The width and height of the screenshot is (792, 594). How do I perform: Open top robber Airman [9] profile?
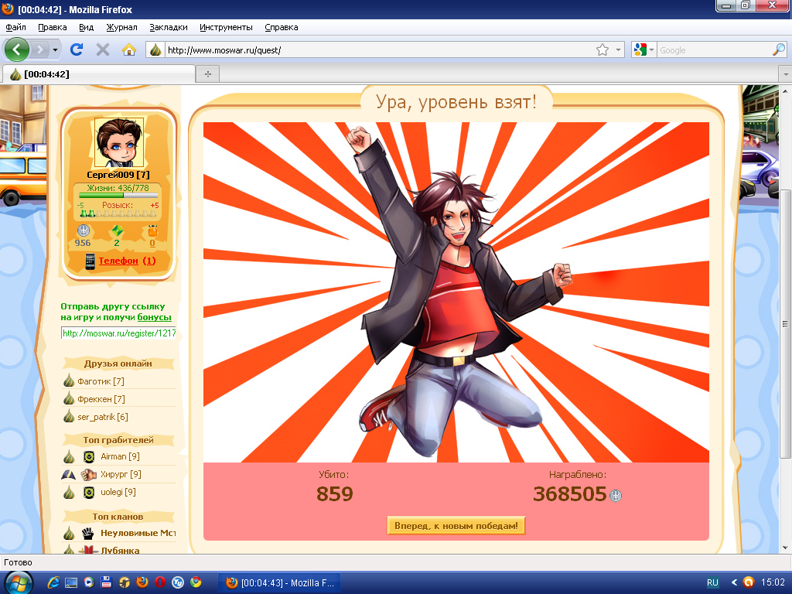click(120, 456)
